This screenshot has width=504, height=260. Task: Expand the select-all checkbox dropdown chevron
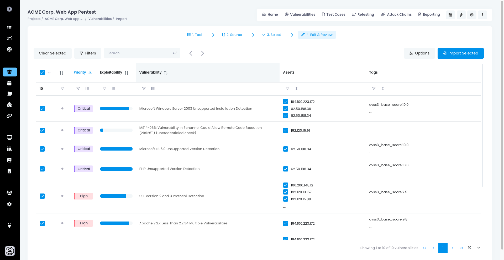(49, 73)
